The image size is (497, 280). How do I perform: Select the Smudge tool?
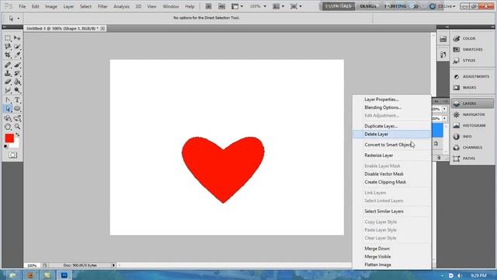(x=8, y=90)
